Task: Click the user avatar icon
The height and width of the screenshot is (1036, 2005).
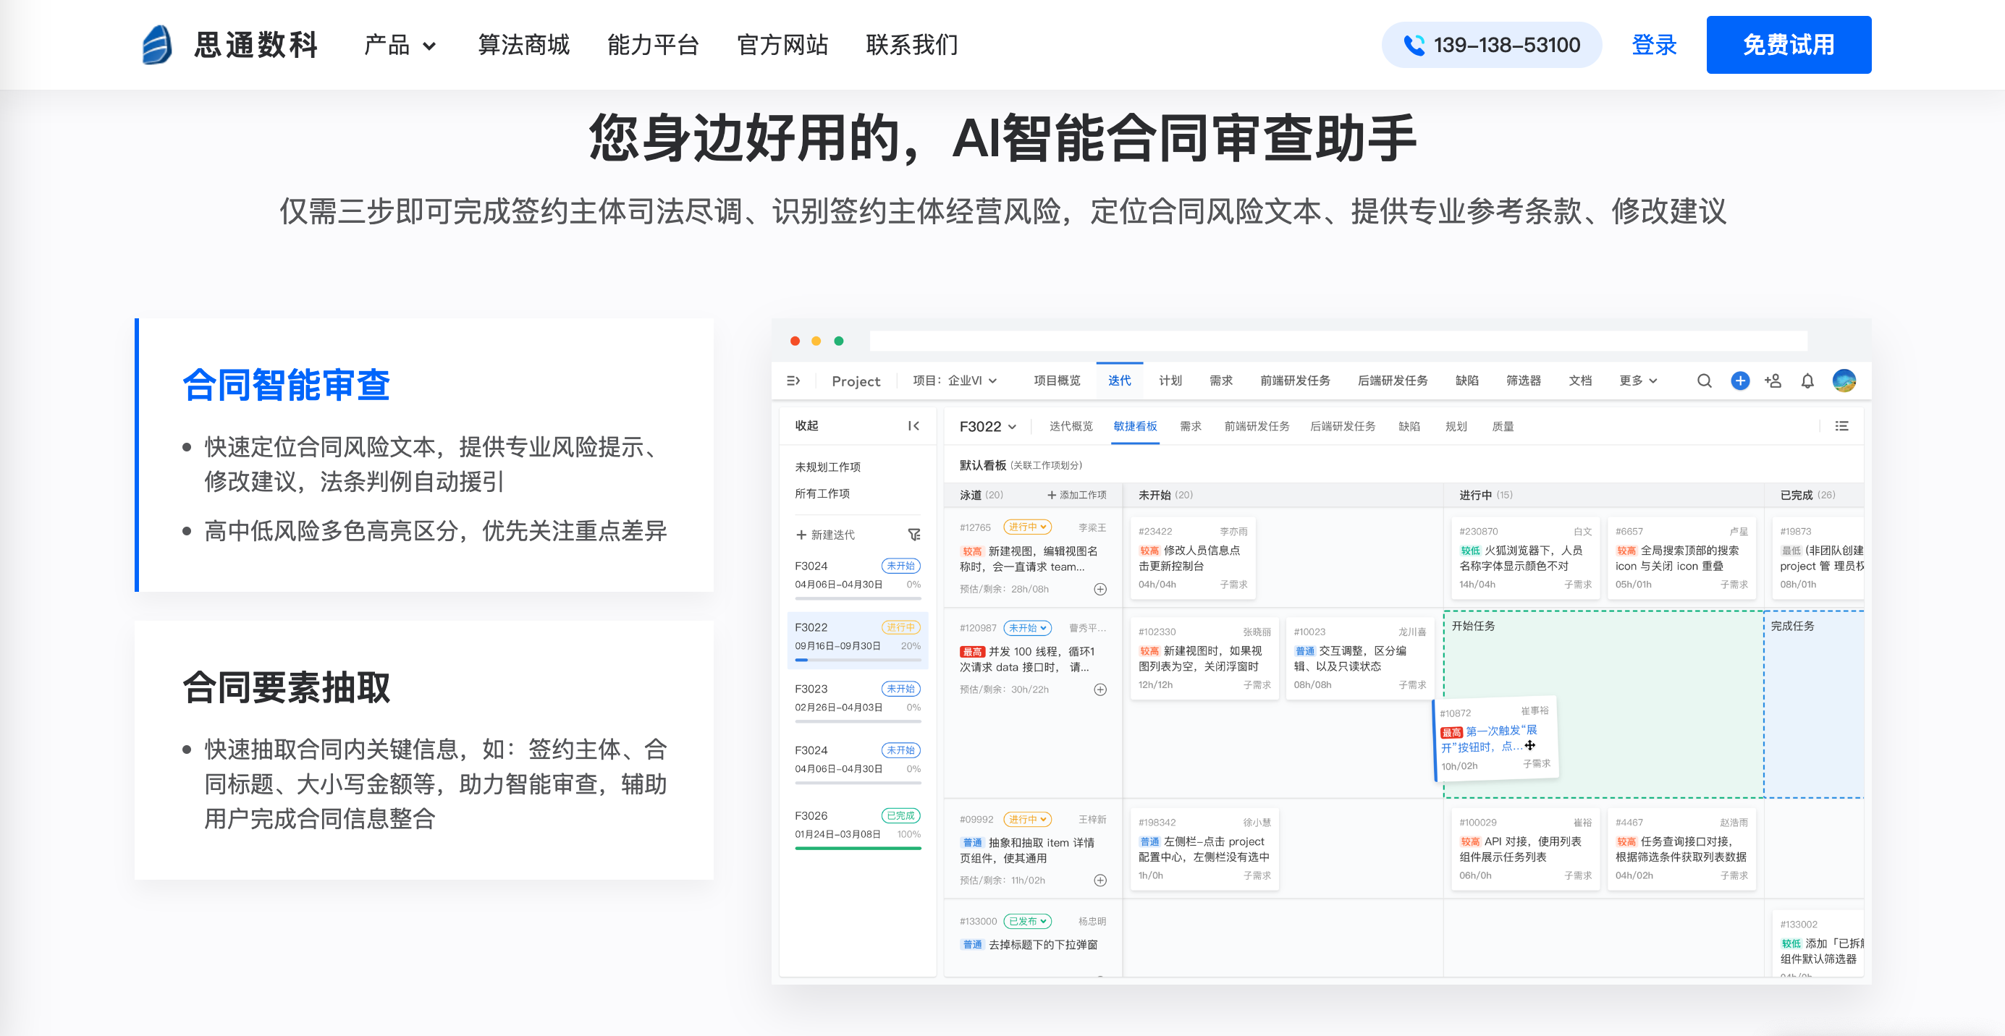Action: point(1844,381)
